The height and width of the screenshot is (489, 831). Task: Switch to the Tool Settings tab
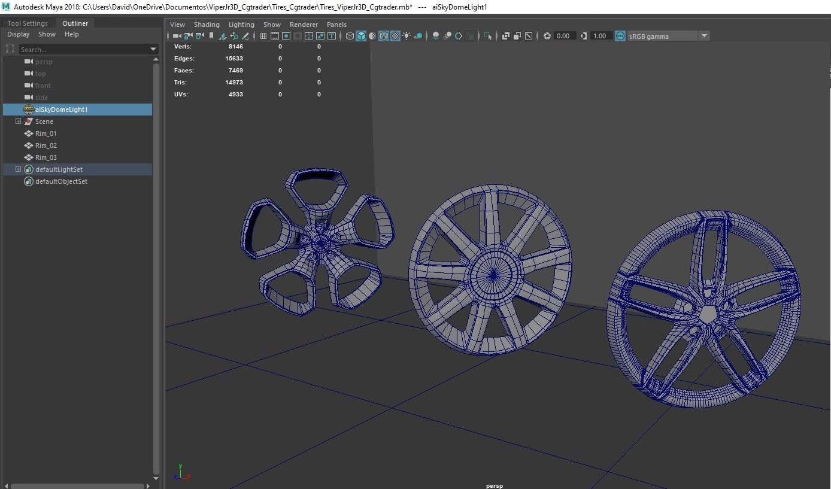28,23
